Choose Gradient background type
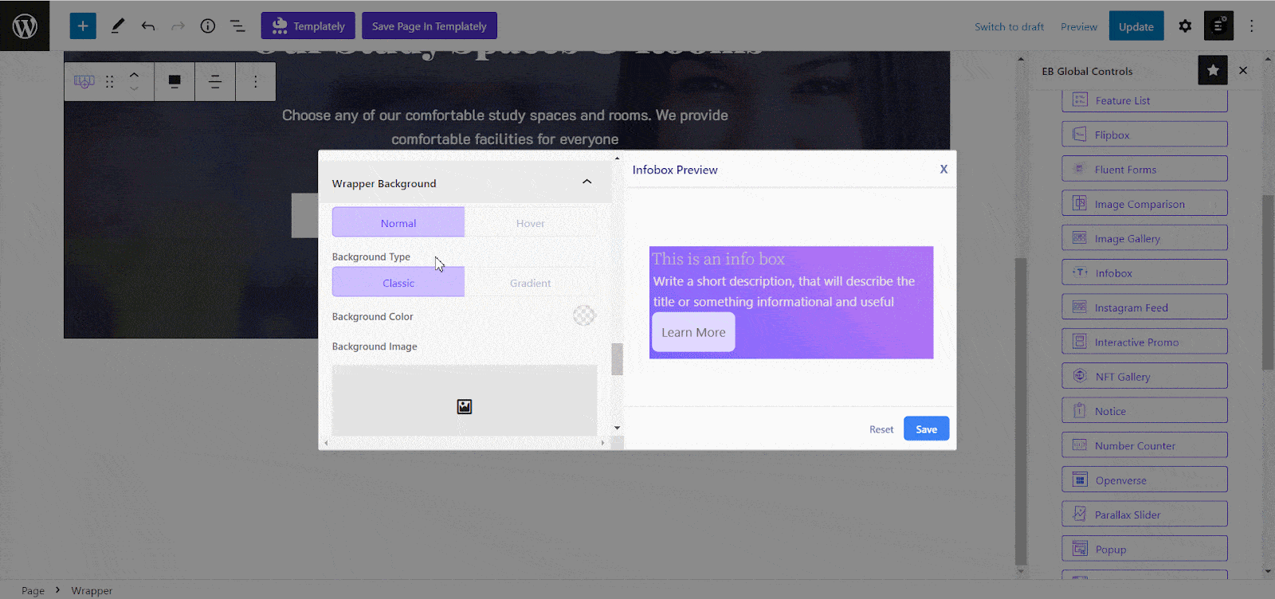Viewport: 1275px width, 599px height. tap(531, 282)
